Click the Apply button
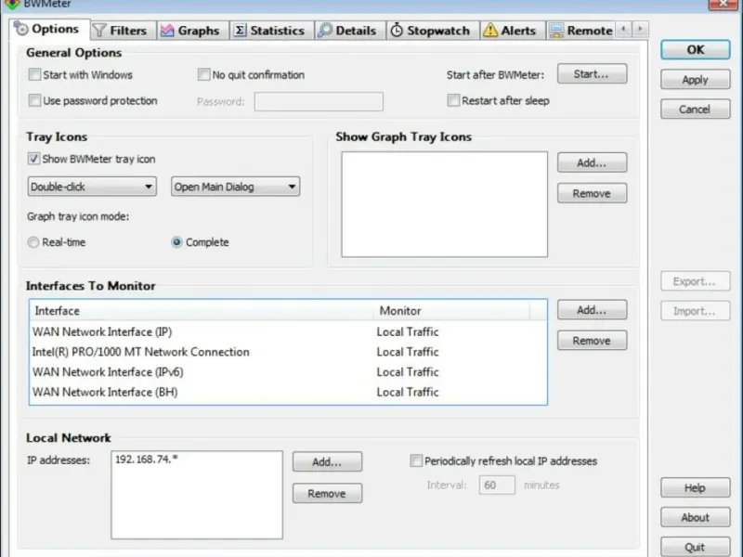The image size is (743, 557). pyautogui.click(x=695, y=80)
